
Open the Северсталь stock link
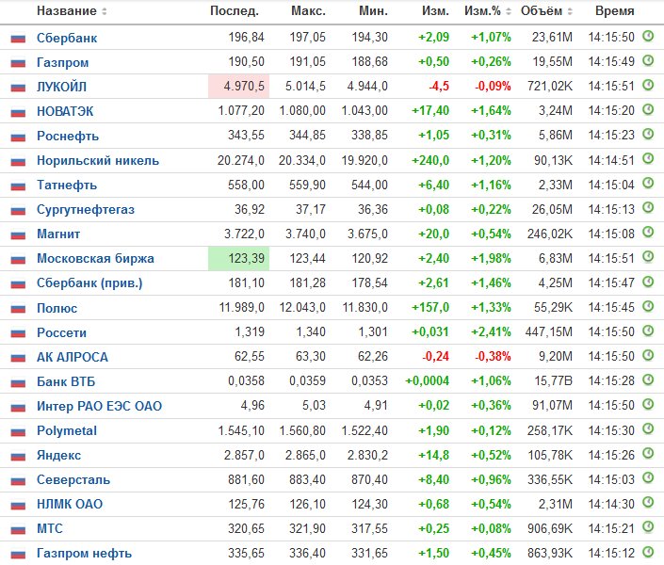pyautogui.click(x=73, y=480)
